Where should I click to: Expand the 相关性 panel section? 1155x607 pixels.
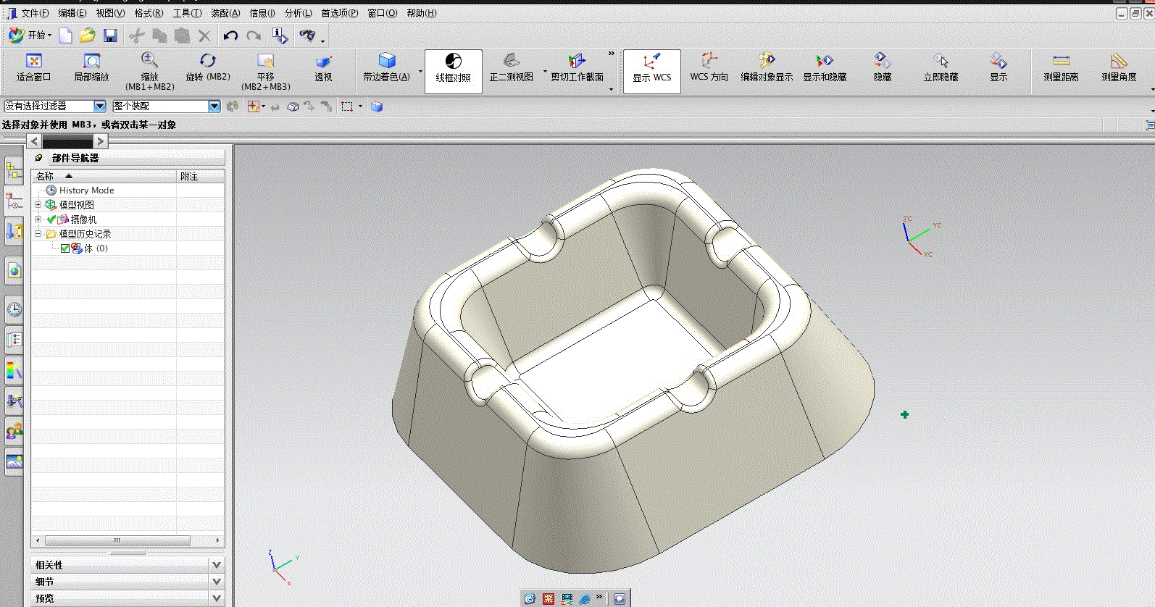[216, 565]
